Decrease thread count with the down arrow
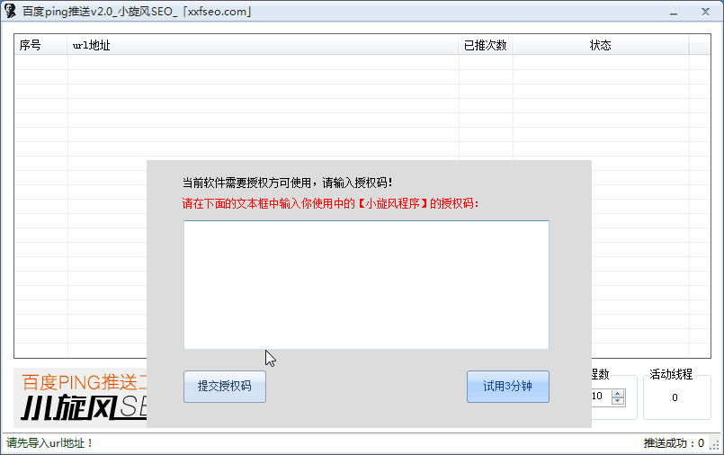 pyautogui.click(x=618, y=401)
